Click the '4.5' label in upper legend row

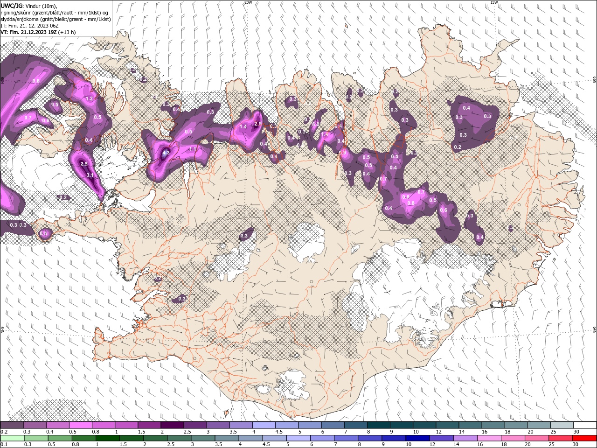pos(279,432)
